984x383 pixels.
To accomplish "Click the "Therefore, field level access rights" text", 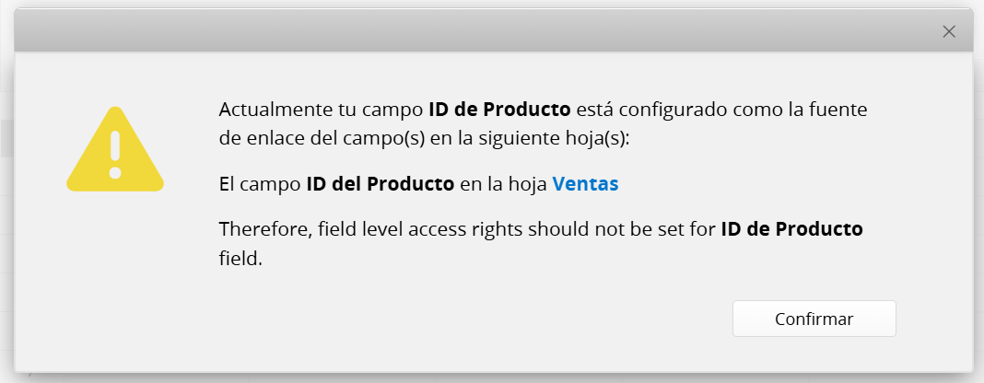I will [371, 229].
